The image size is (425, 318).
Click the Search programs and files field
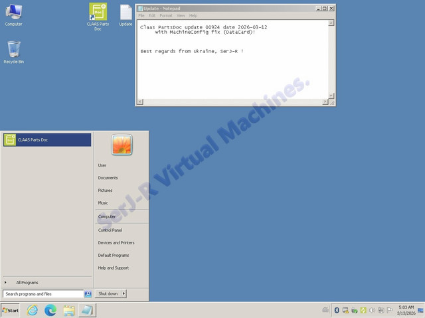(43, 294)
